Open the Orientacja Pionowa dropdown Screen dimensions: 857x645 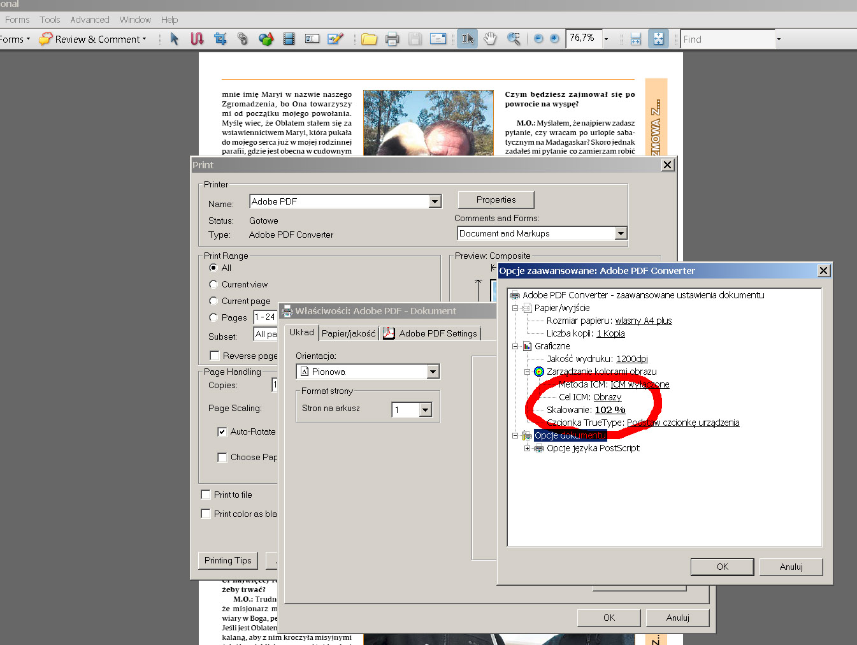[433, 372]
